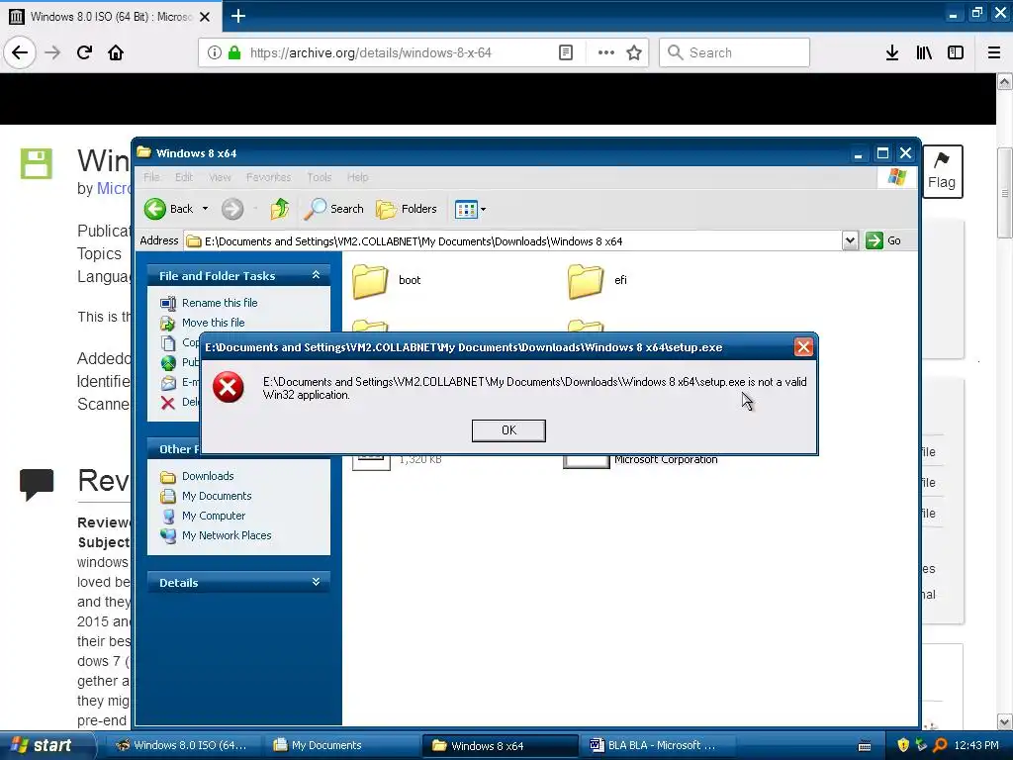1013x760 pixels.
Task: Collapse File and Folder Tasks panel
Action: [316, 275]
